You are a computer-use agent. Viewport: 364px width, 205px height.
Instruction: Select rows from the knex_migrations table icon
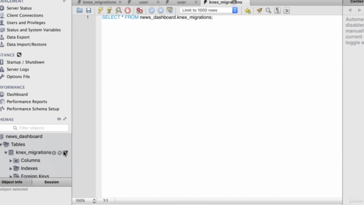[x=65, y=153]
